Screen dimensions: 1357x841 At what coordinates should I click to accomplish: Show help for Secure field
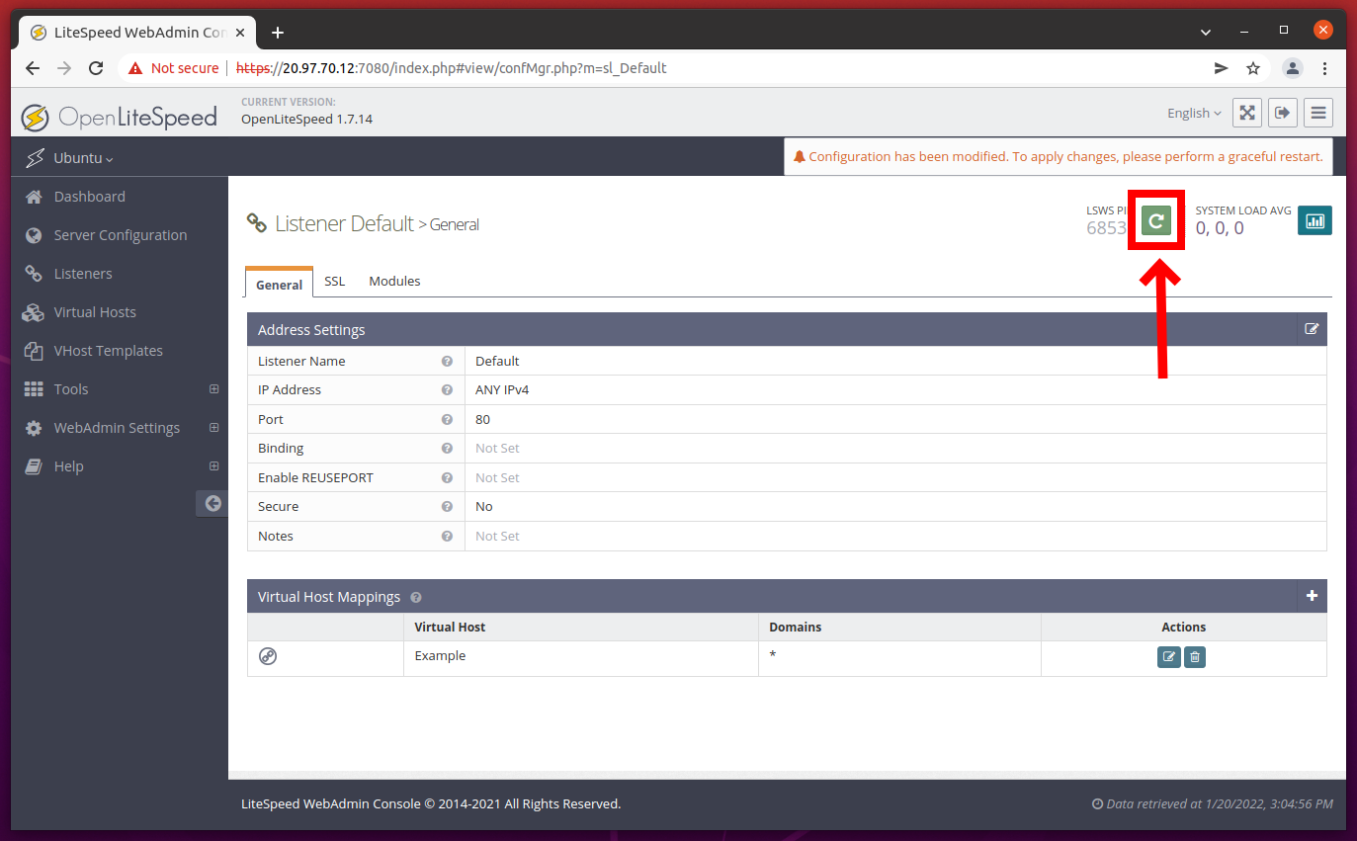click(447, 507)
